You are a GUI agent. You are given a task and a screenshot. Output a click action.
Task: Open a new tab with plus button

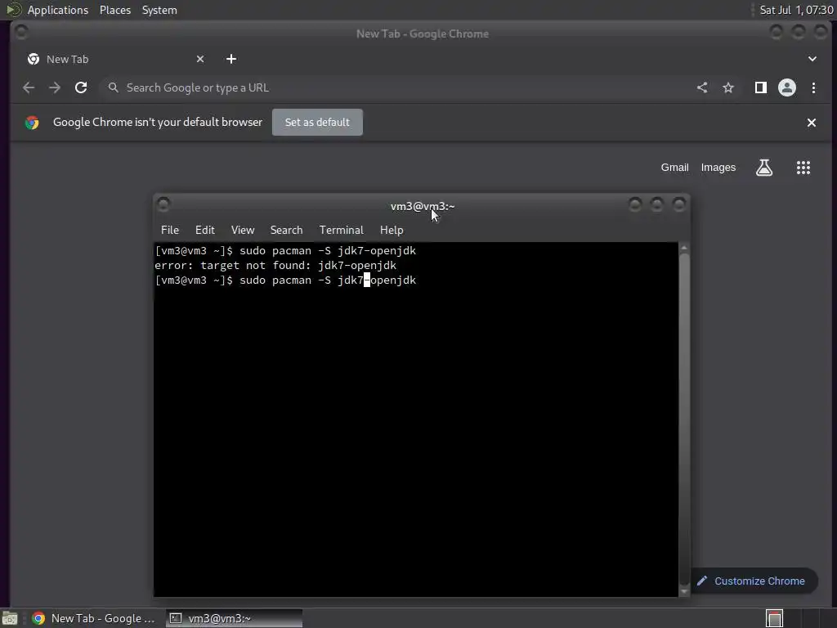231,59
